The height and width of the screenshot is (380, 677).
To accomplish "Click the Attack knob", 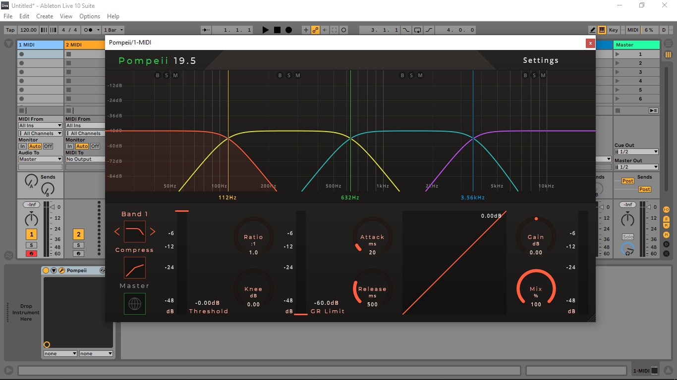I will click(372, 237).
